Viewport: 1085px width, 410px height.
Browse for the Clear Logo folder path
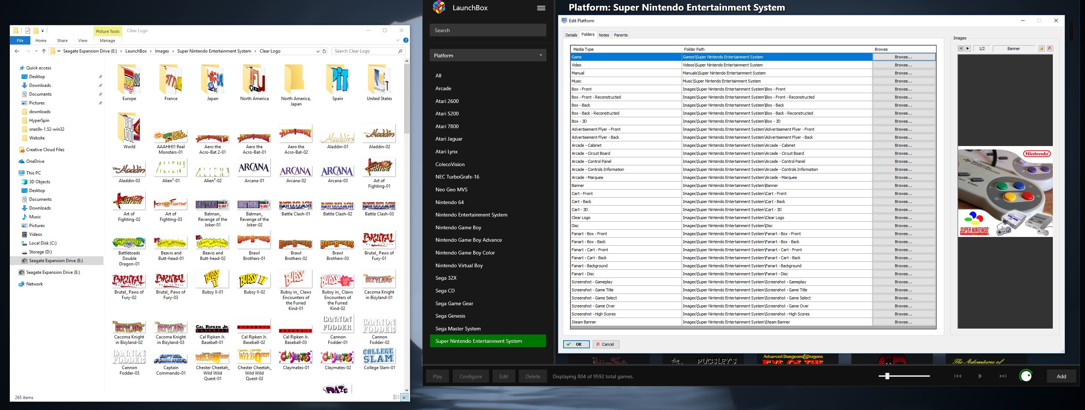tap(904, 217)
